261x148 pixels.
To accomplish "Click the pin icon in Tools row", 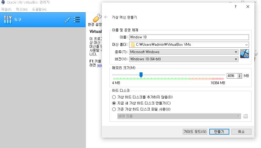I will click(68, 19).
